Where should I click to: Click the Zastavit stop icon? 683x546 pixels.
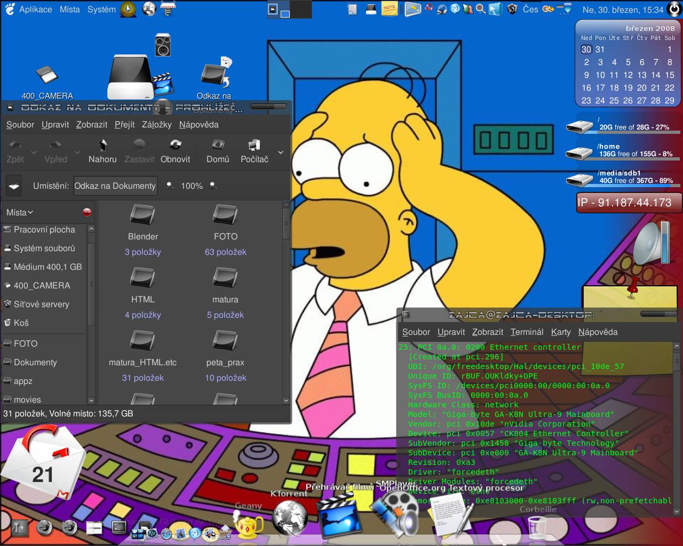(139, 145)
